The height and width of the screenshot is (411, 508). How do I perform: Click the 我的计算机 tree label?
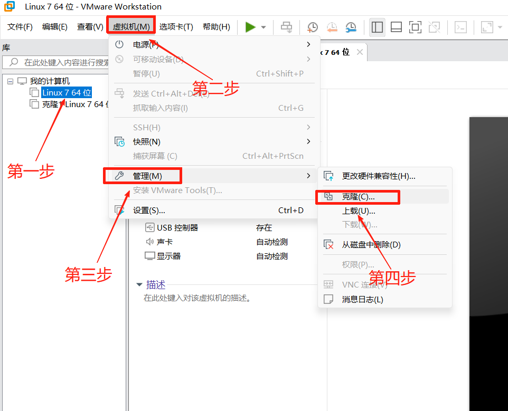pyautogui.click(x=50, y=81)
